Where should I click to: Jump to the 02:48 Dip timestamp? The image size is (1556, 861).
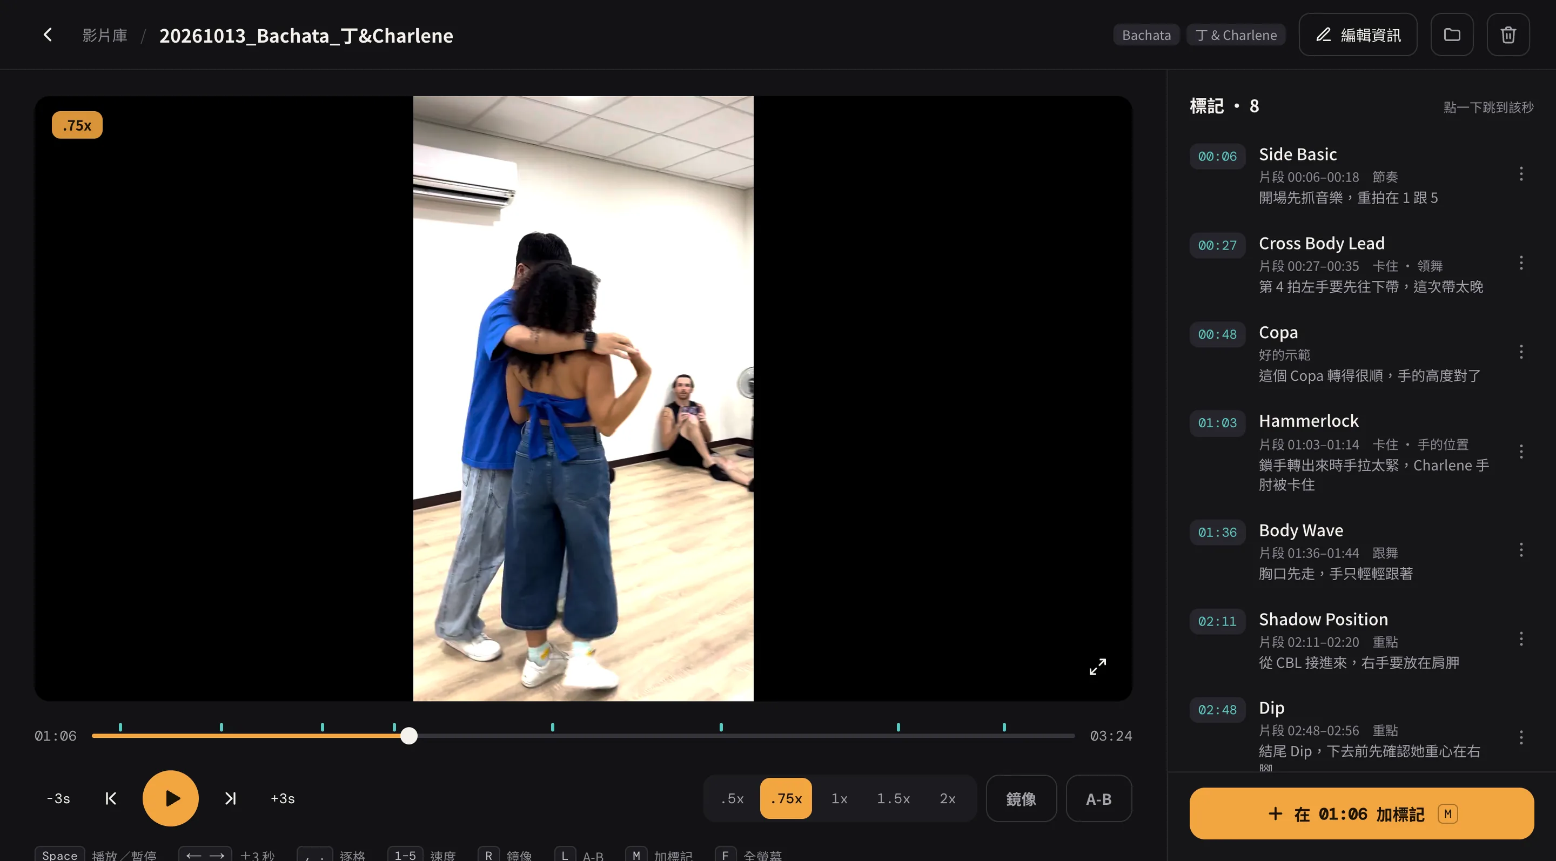(1217, 710)
